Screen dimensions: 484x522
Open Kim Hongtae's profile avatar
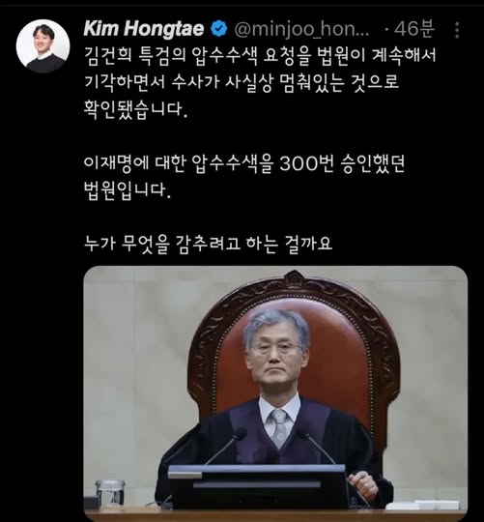click(x=43, y=46)
